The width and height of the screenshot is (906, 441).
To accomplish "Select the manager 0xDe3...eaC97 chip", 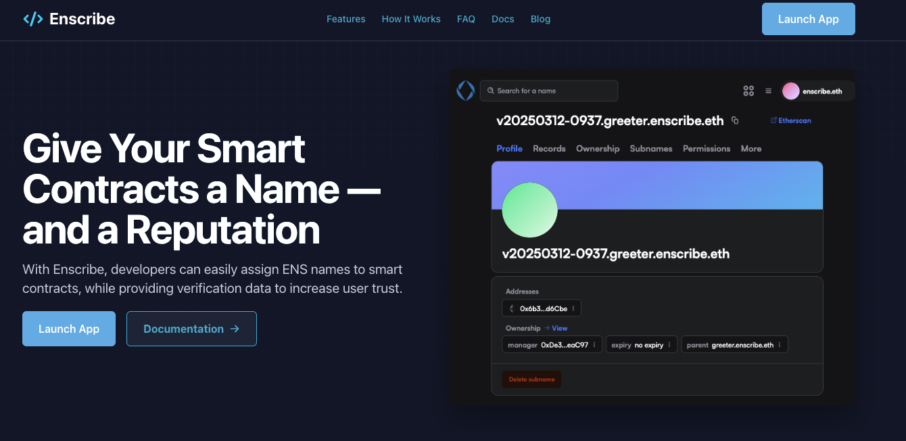I will click(552, 345).
